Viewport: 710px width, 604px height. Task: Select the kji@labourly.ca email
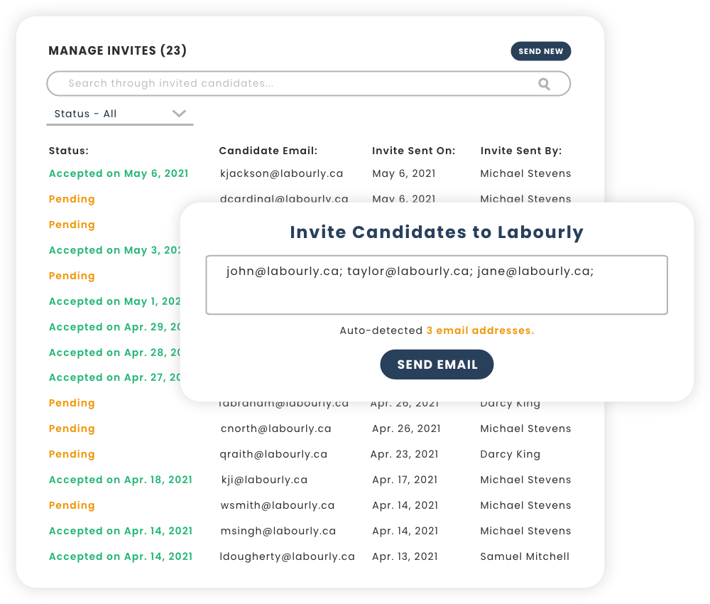[264, 480]
